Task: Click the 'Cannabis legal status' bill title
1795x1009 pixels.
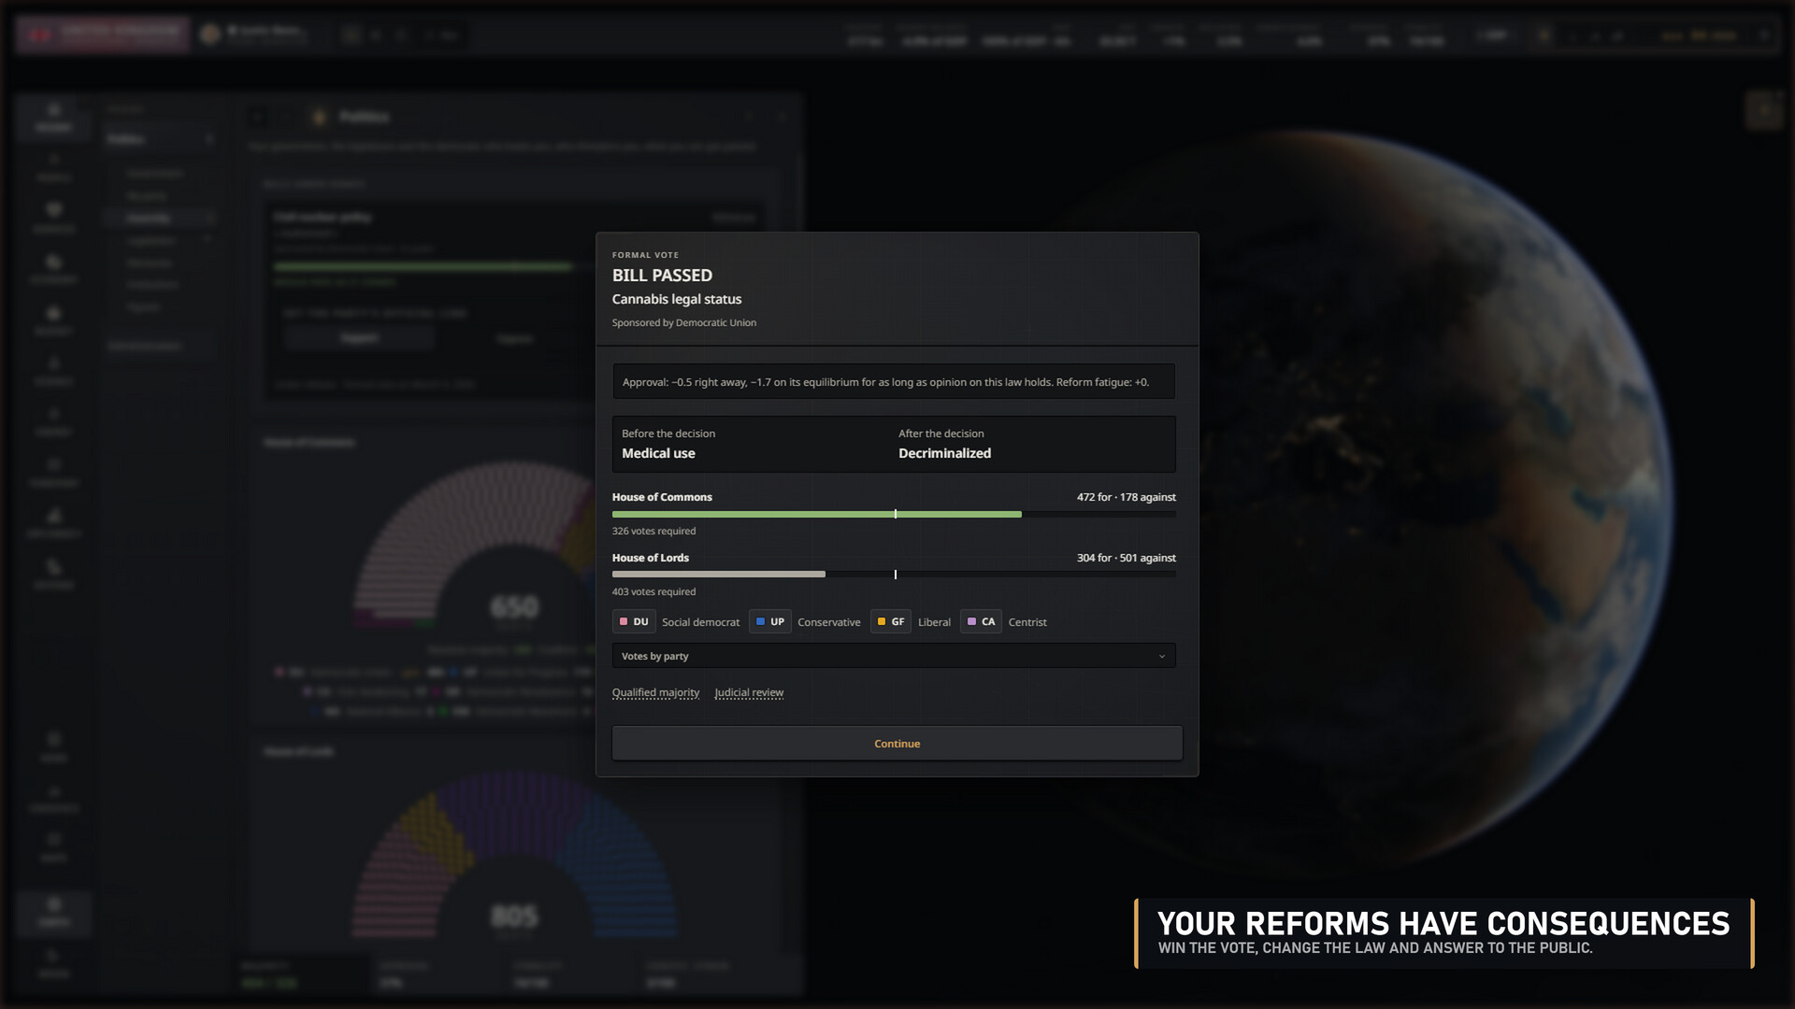Action: click(677, 299)
